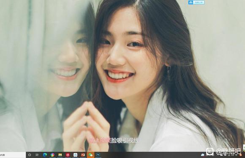Viewport: 245px width, 158px height.
Task: Click the input method indicator in tray
Action: (x=237, y=155)
